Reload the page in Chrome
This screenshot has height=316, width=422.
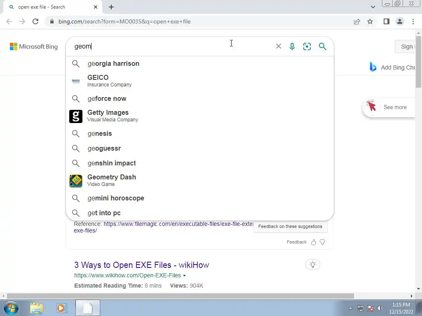pyautogui.click(x=35, y=21)
